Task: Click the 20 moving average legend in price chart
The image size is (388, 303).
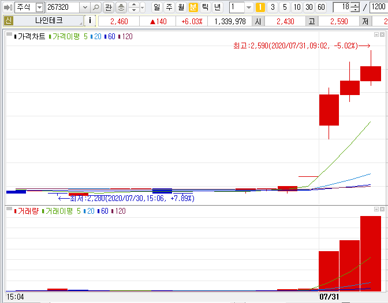Action: click(96, 36)
